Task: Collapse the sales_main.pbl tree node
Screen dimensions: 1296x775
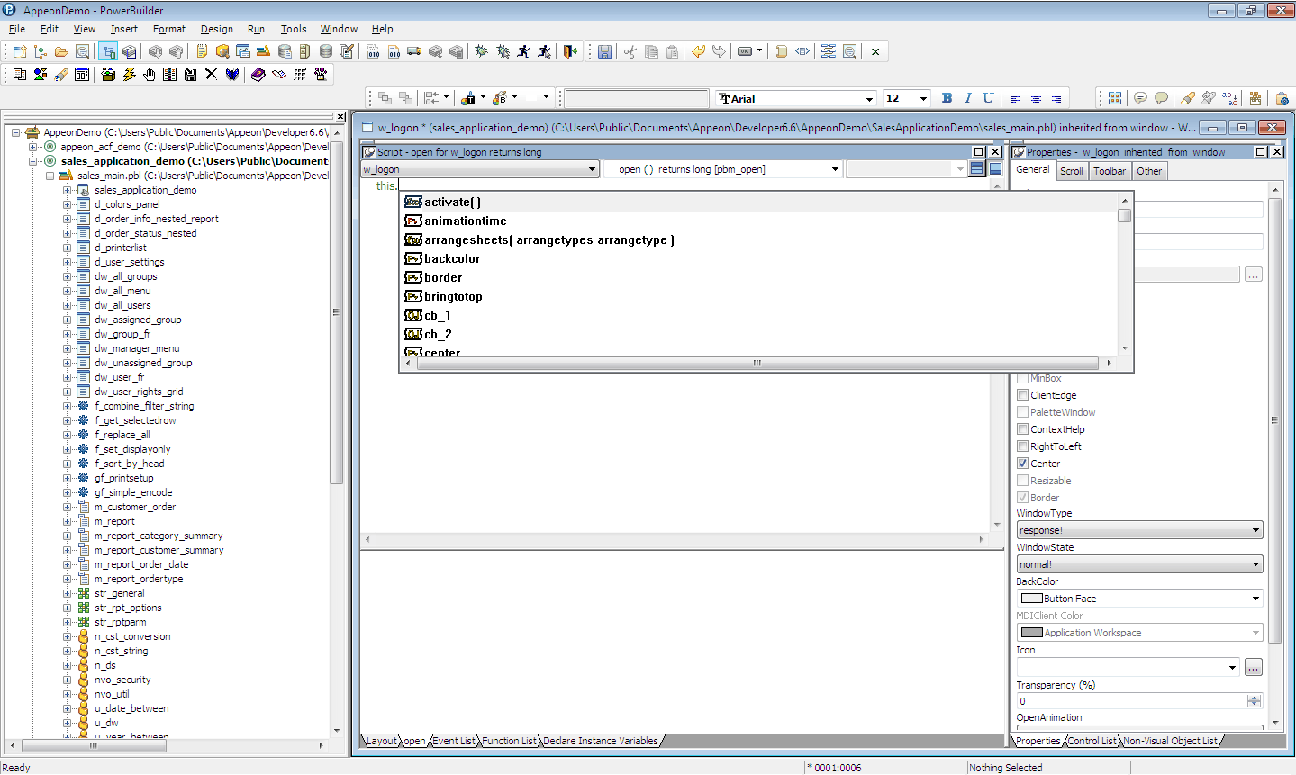Action: click(x=50, y=176)
